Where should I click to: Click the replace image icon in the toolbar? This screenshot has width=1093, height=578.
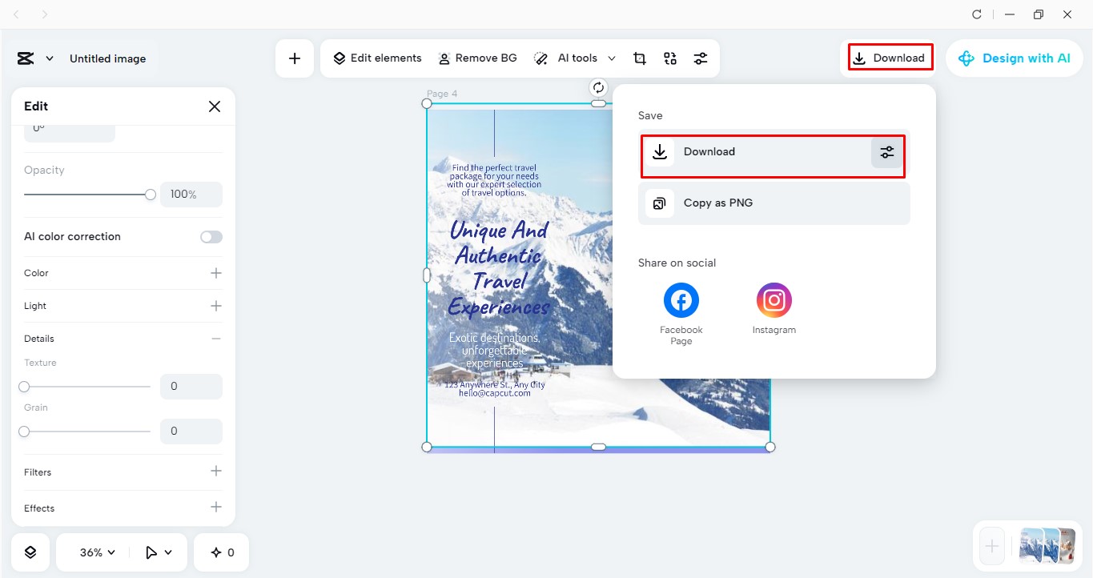(669, 58)
